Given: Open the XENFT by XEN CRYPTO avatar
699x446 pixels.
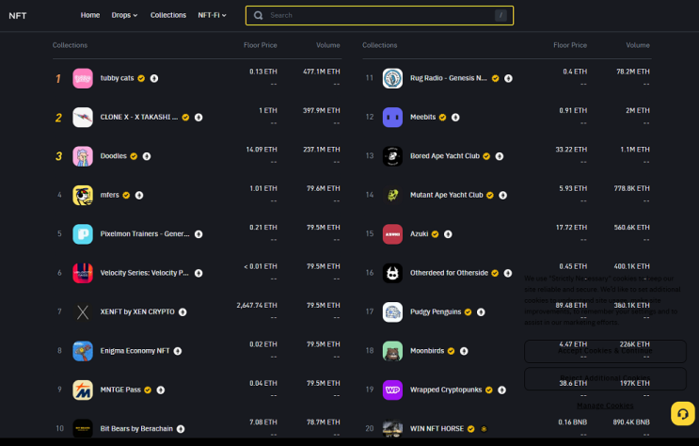Looking at the screenshot, I should tap(83, 311).
